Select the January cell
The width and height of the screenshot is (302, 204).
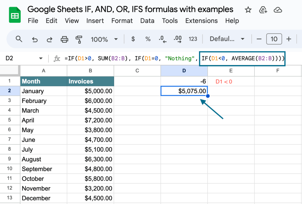pyautogui.click(x=44, y=91)
